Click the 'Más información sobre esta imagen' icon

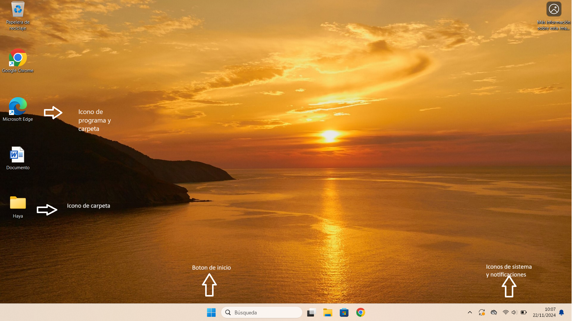[x=553, y=9]
